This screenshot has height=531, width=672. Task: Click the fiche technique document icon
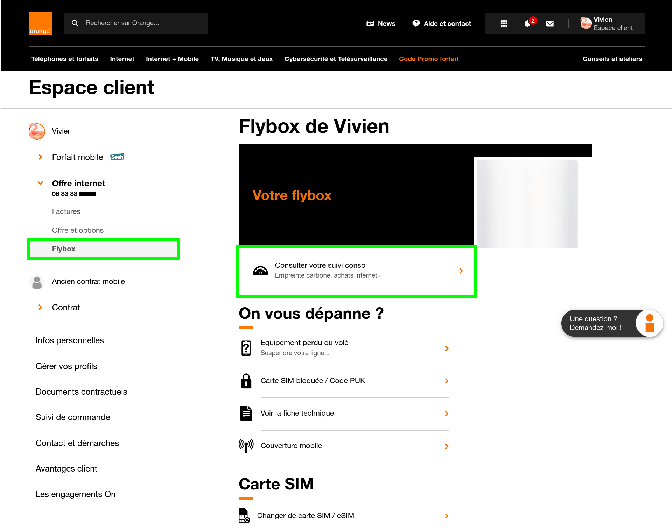246,414
